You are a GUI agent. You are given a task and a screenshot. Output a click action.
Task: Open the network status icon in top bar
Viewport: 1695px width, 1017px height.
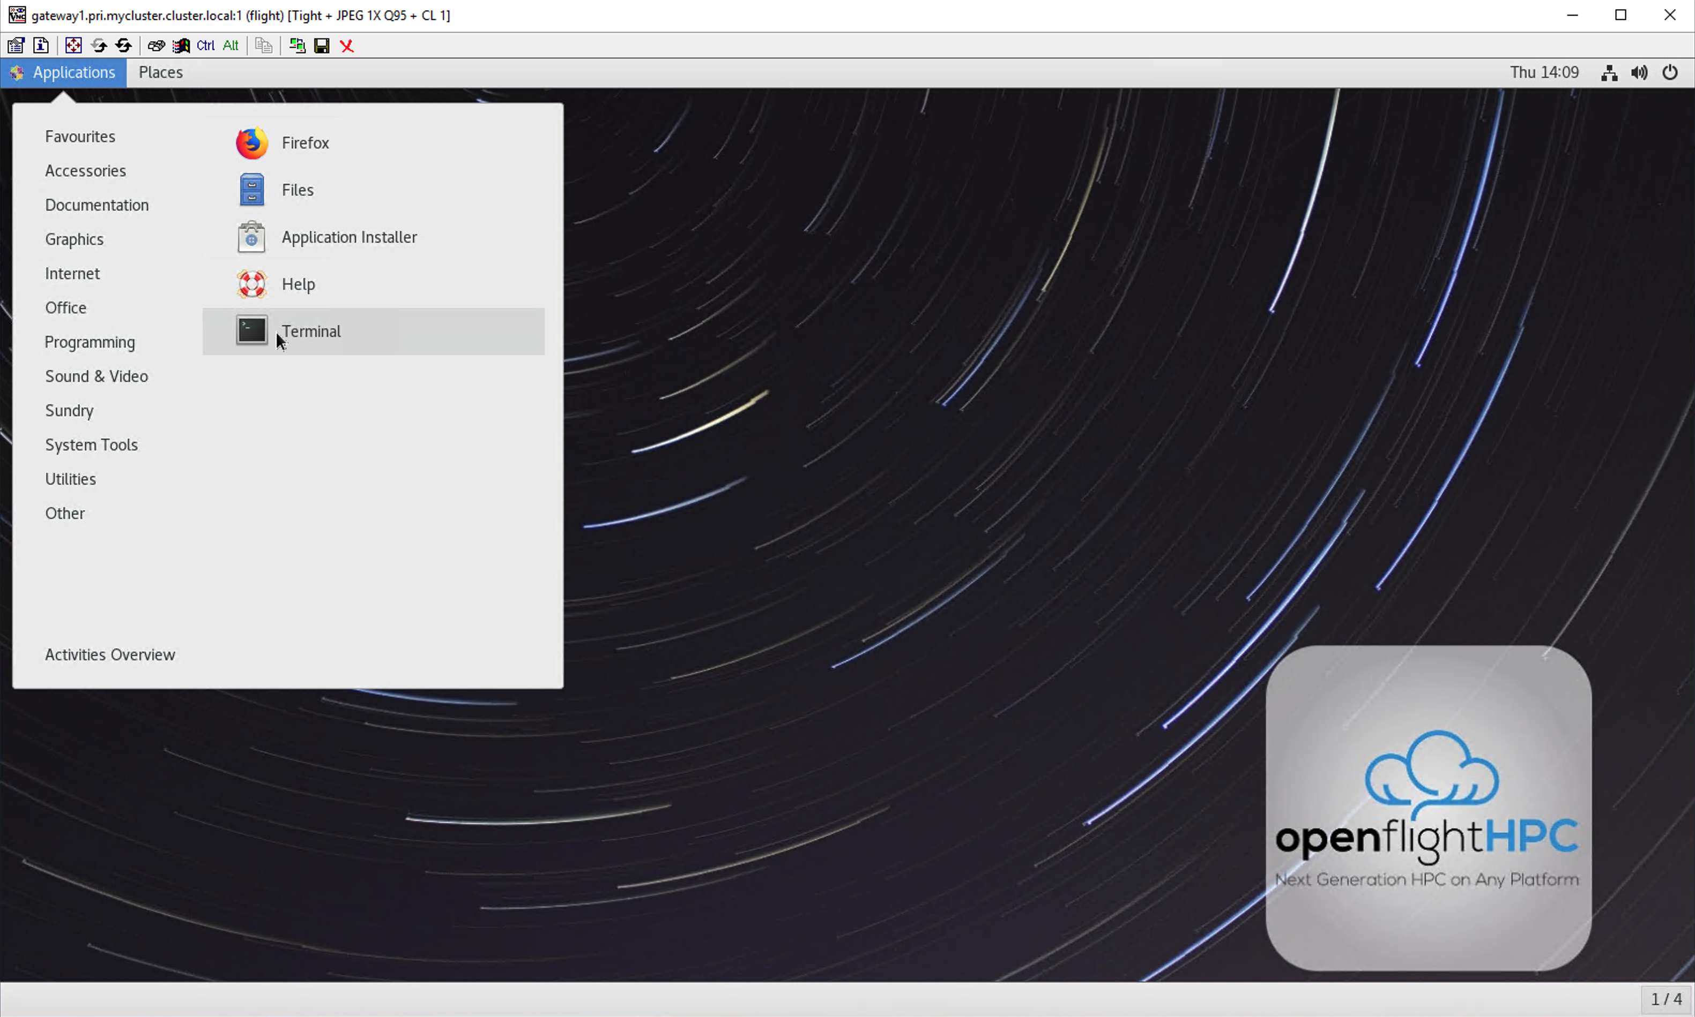(1609, 73)
